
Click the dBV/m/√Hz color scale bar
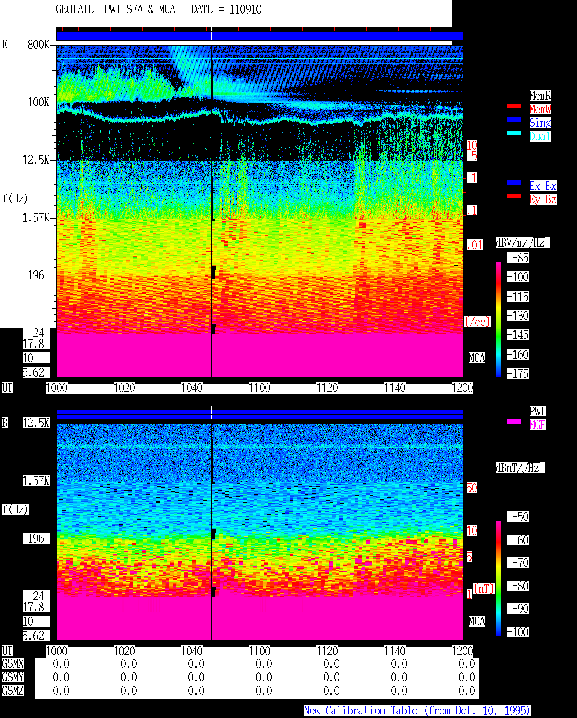coord(499,319)
